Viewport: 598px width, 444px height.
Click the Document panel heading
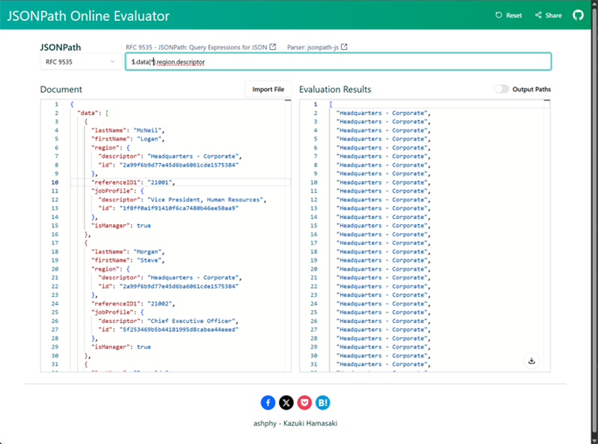[x=61, y=89]
